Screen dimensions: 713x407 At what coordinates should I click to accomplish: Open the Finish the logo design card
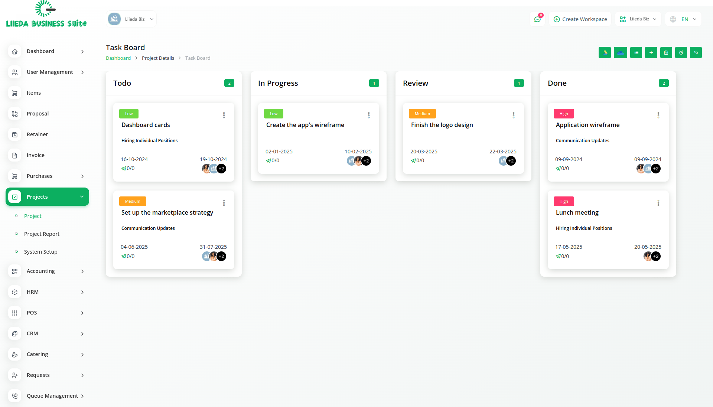coord(442,125)
